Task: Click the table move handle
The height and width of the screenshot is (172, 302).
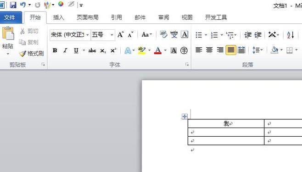Action: click(x=185, y=116)
